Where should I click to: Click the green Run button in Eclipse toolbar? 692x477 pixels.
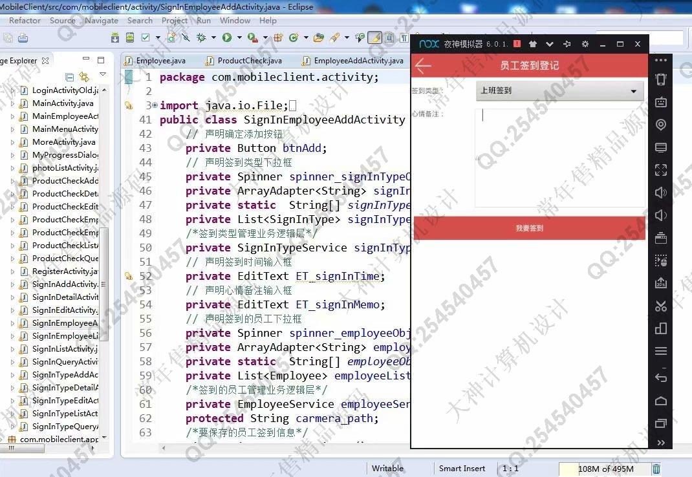[226, 38]
